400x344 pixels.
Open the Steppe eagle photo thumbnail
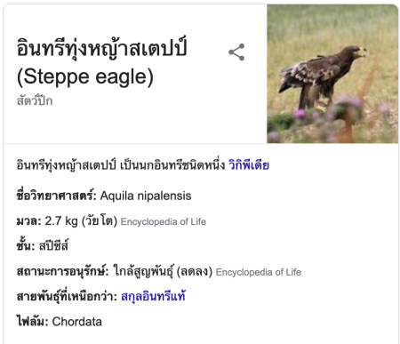[332, 74]
